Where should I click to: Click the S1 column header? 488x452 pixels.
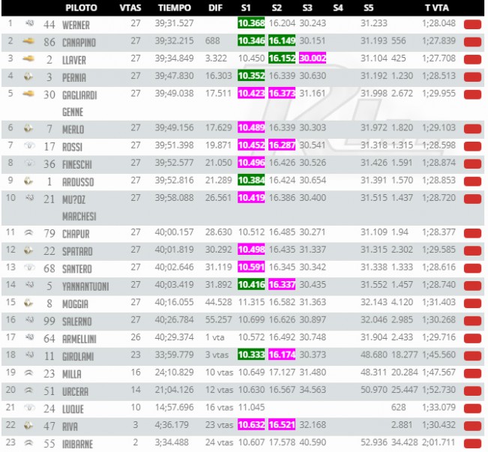pos(246,7)
